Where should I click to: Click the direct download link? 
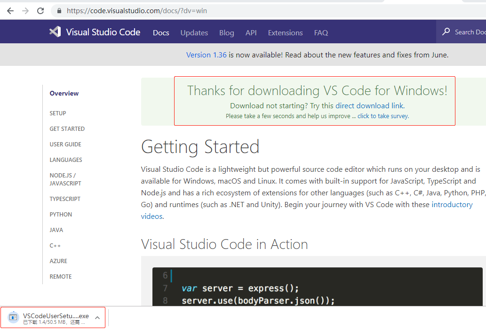coord(369,106)
